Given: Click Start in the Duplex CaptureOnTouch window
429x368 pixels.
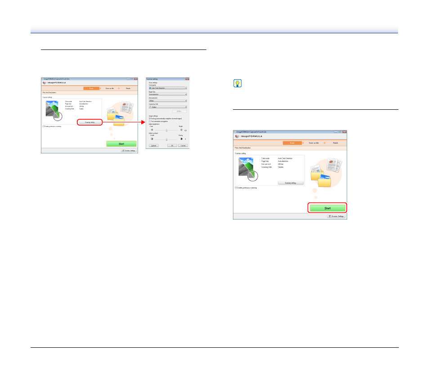Looking at the screenshot, I should point(121,144).
